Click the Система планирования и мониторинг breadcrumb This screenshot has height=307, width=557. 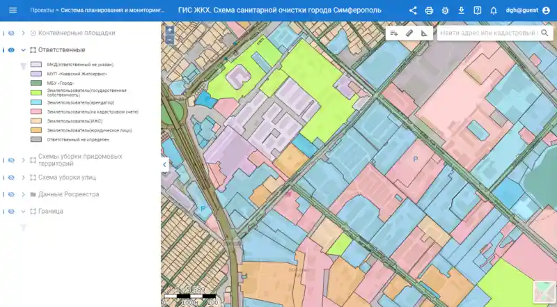pyautogui.click(x=113, y=10)
